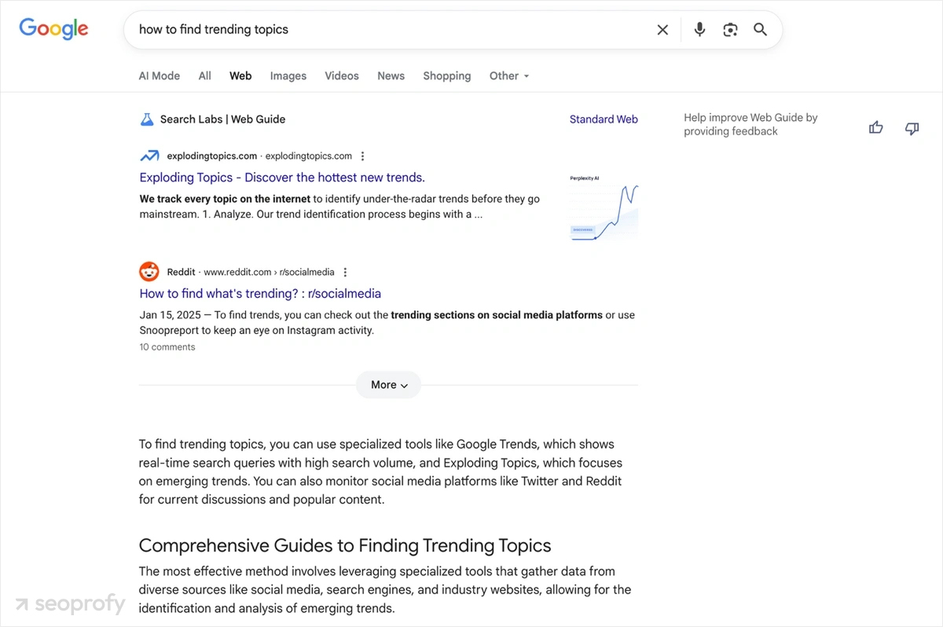Open Google Lens camera search
943x627 pixels.
(x=730, y=29)
